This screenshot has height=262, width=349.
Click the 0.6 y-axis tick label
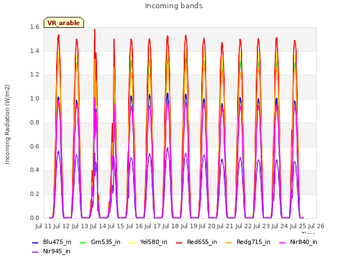click(34, 146)
